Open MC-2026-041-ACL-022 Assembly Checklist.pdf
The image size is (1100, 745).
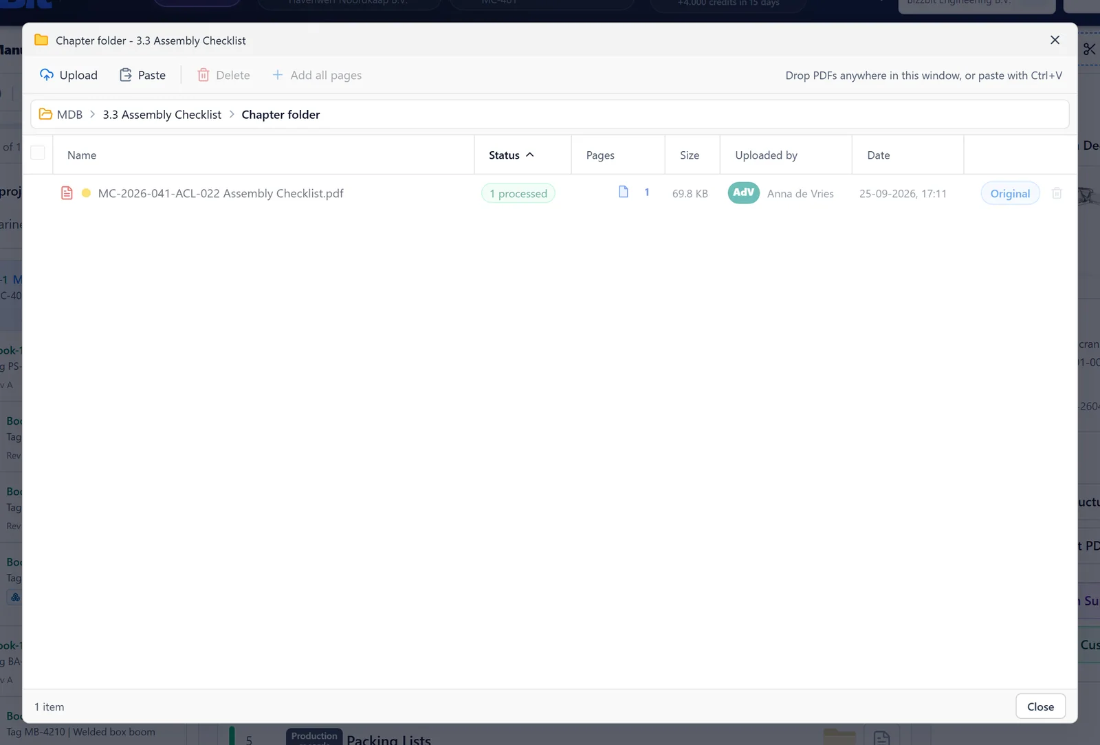tap(221, 193)
